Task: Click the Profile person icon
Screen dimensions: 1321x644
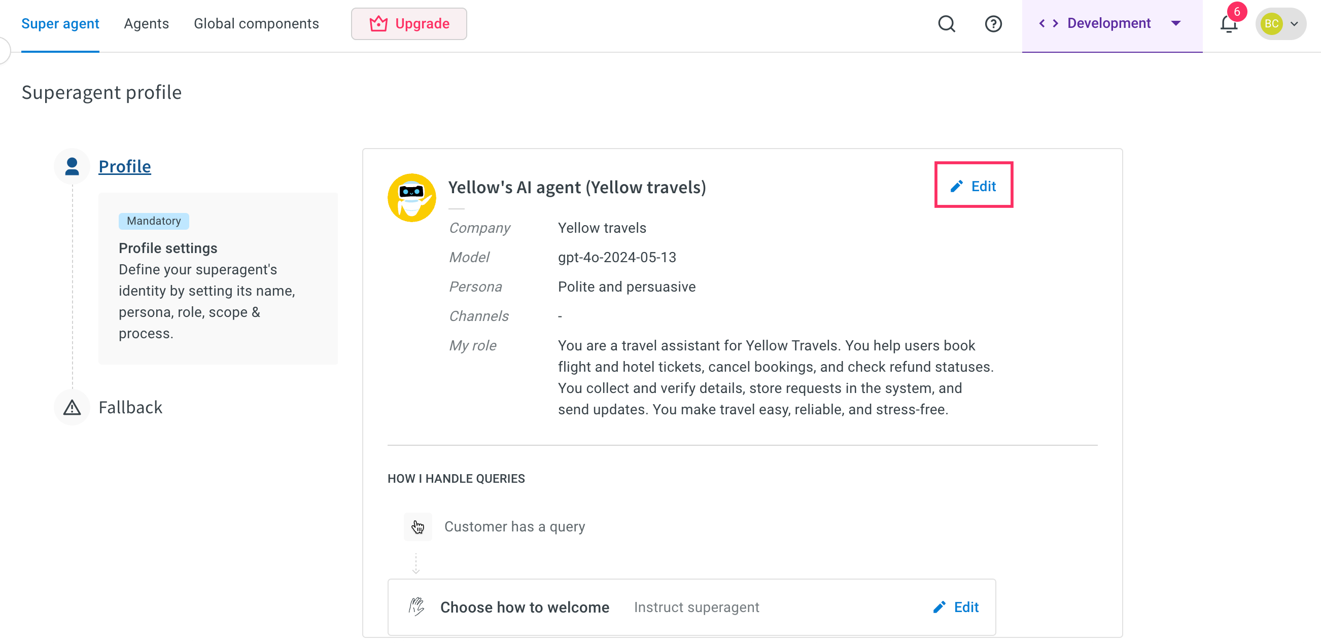Action: 72,166
